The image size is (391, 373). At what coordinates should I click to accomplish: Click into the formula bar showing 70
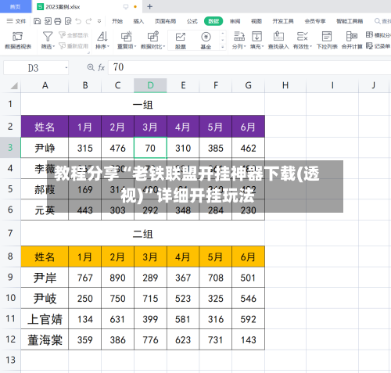[x=249, y=67]
